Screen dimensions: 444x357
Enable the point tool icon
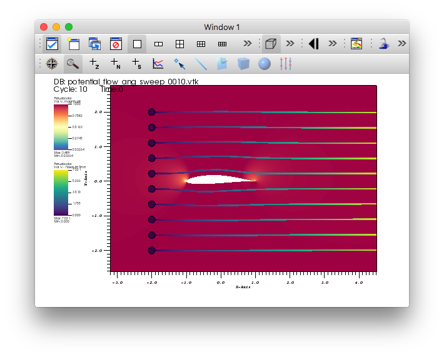pos(179,64)
